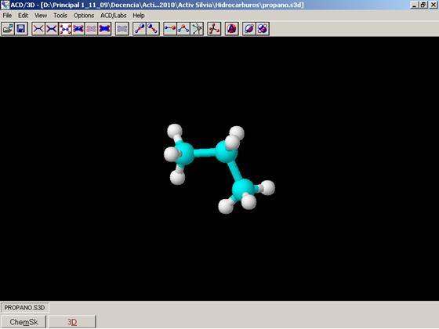Click the Auto Rotate icon
This screenshot has width=439, height=329.
[x=231, y=29]
